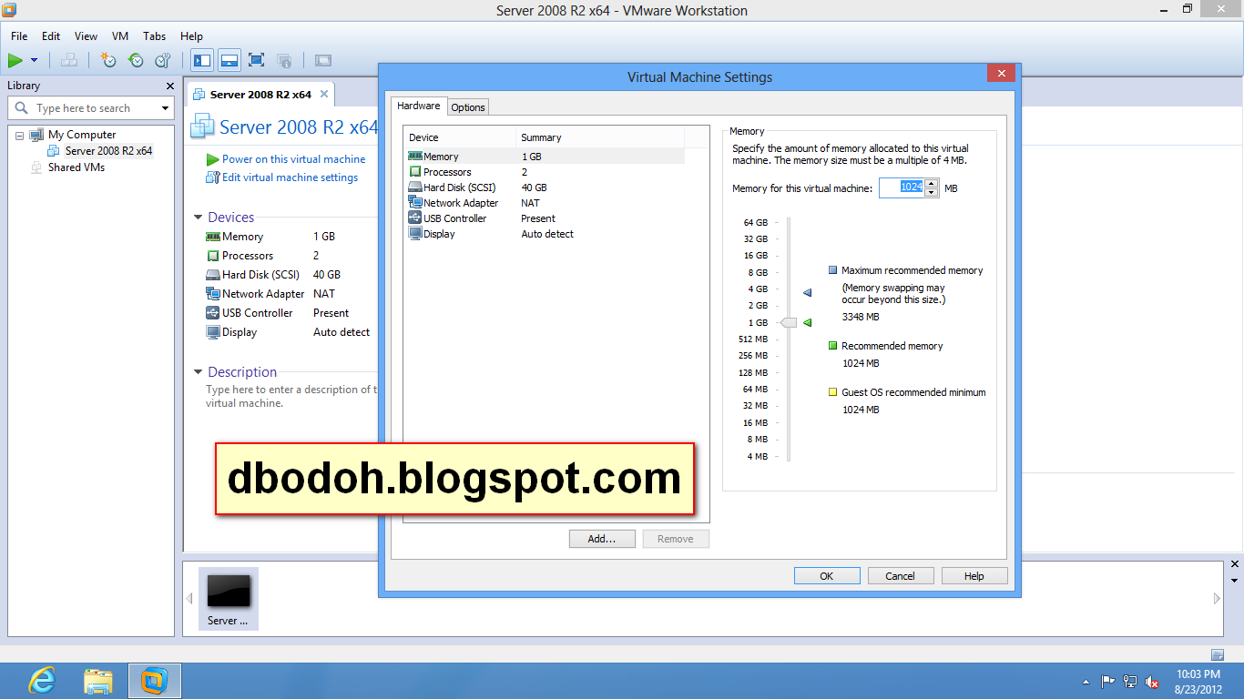Select USB Controller in dialog hardware list
Image resolution: width=1244 pixels, height=699 pixels.
[x=545, y=218]
